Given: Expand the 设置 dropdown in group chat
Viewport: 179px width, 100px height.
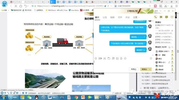Looking at the screenshot, I should pos(136,17).
